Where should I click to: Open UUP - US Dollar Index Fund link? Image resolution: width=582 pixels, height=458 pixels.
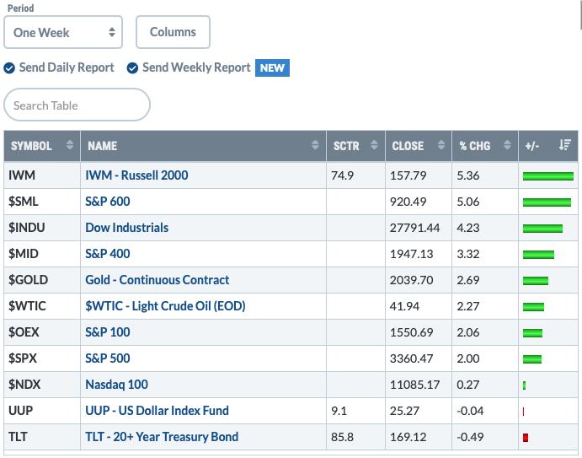157,411
